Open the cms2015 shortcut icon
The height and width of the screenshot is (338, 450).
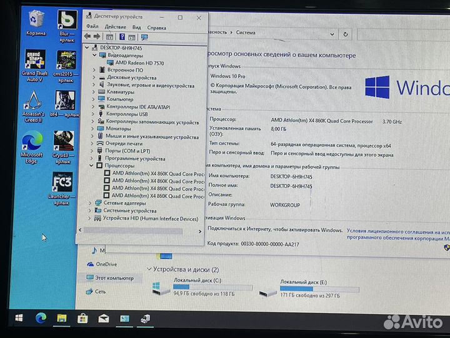point(66,67)
